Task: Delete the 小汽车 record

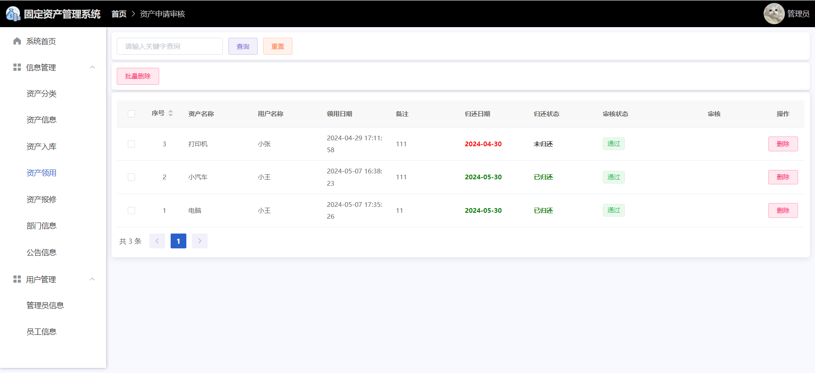Action: click(x=783, y=177)
